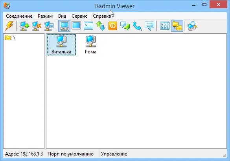Click the Управление status bar entry
The height and width of the screenshot is (161, 230).
pos(114,154)
